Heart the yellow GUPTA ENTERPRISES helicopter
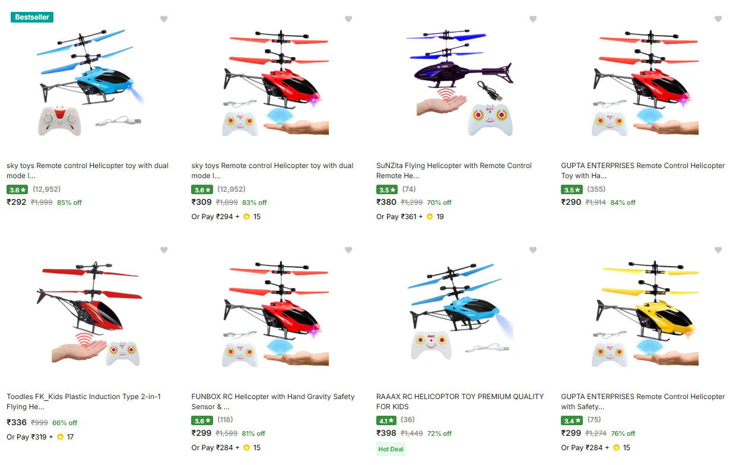This screenshot has height=465, width=733. 718,250
